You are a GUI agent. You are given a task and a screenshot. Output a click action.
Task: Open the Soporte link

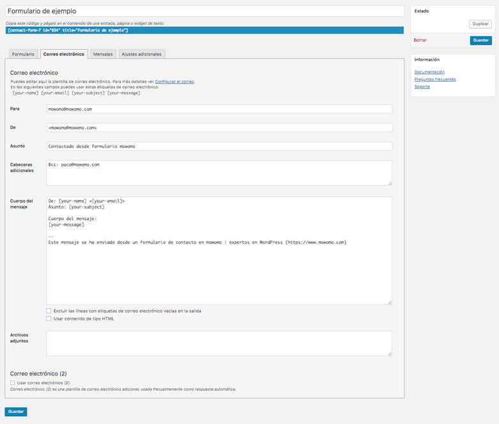click(422, 87)
